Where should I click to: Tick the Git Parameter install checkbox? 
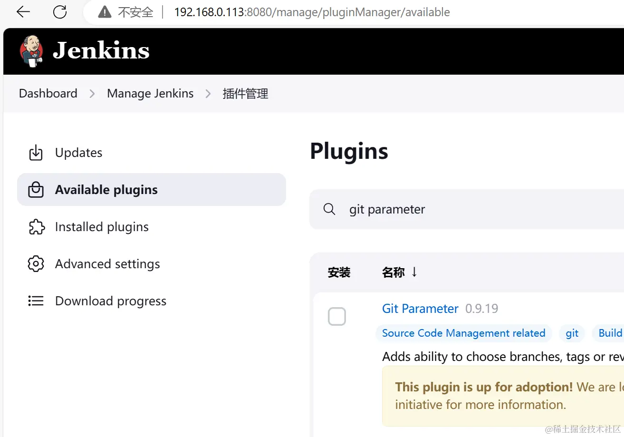point(337,317)
